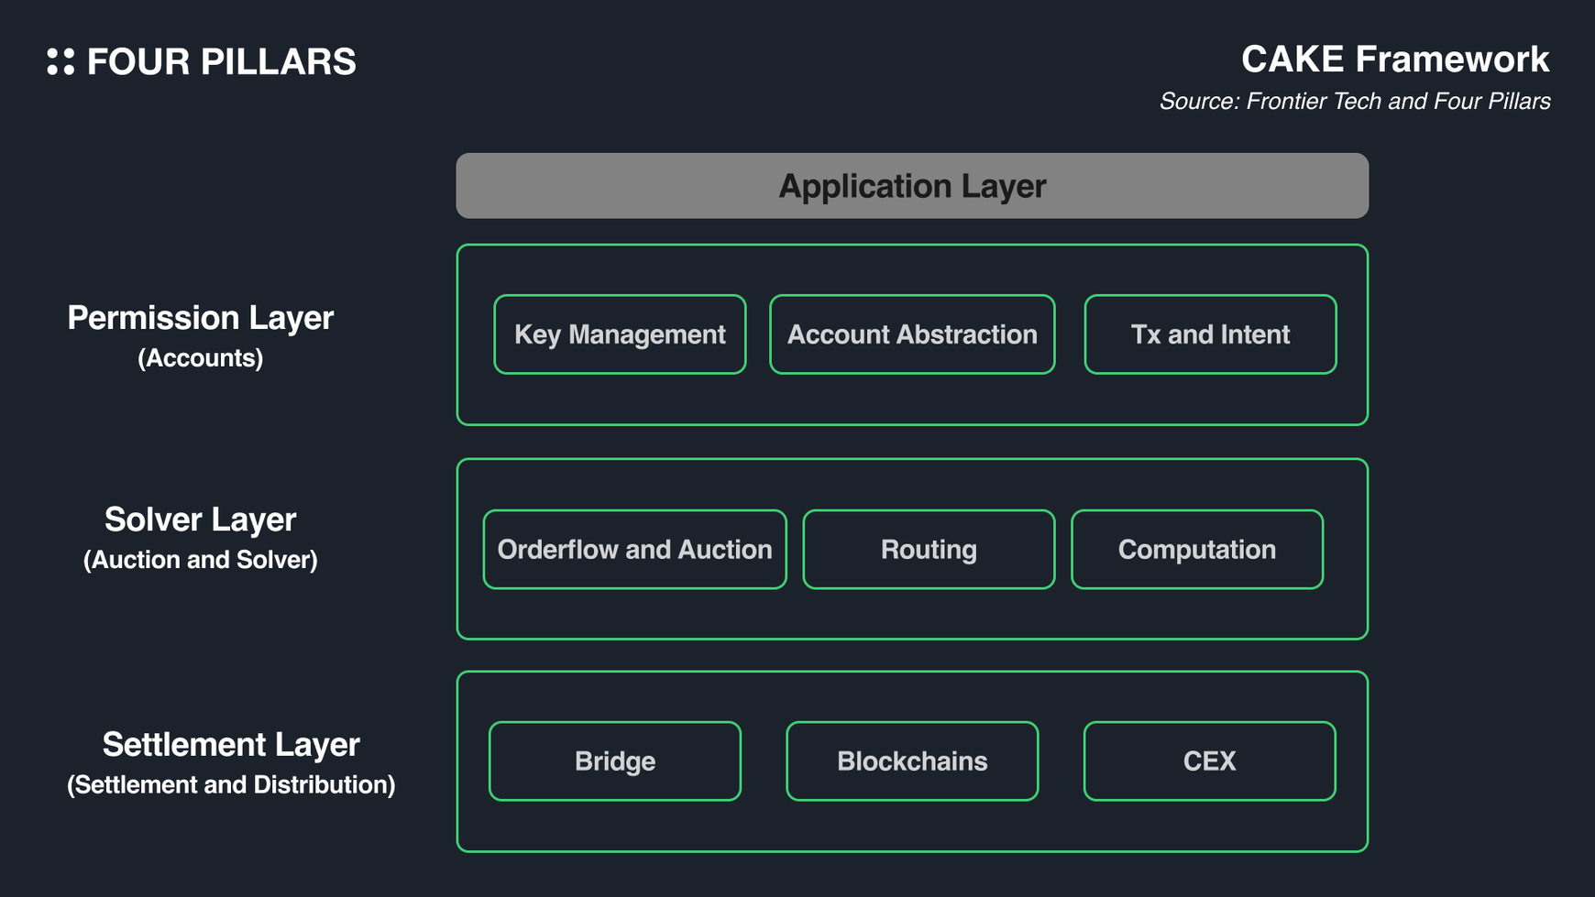Viewport: 1595px width, 897px height.
Task: Click the Key Management box
Action: pyautogui.click(x=620, y=334)
